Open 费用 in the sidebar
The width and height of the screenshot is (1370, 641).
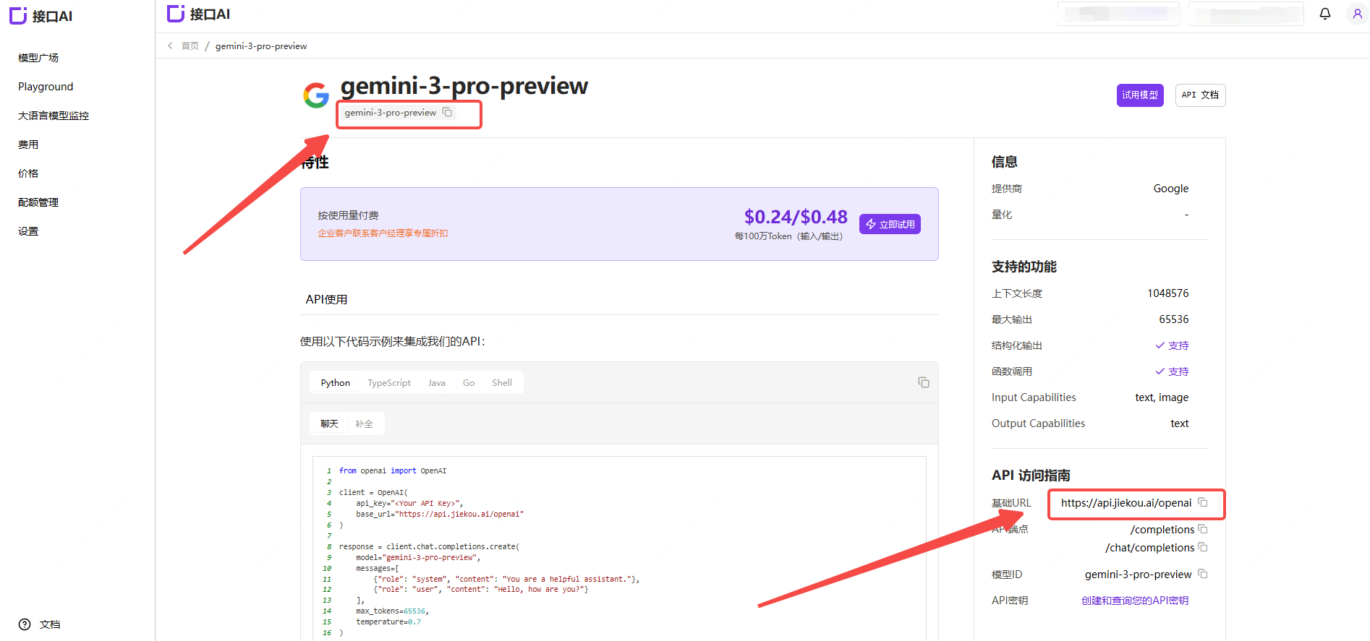pyautogui.click(x=28, y=145)
